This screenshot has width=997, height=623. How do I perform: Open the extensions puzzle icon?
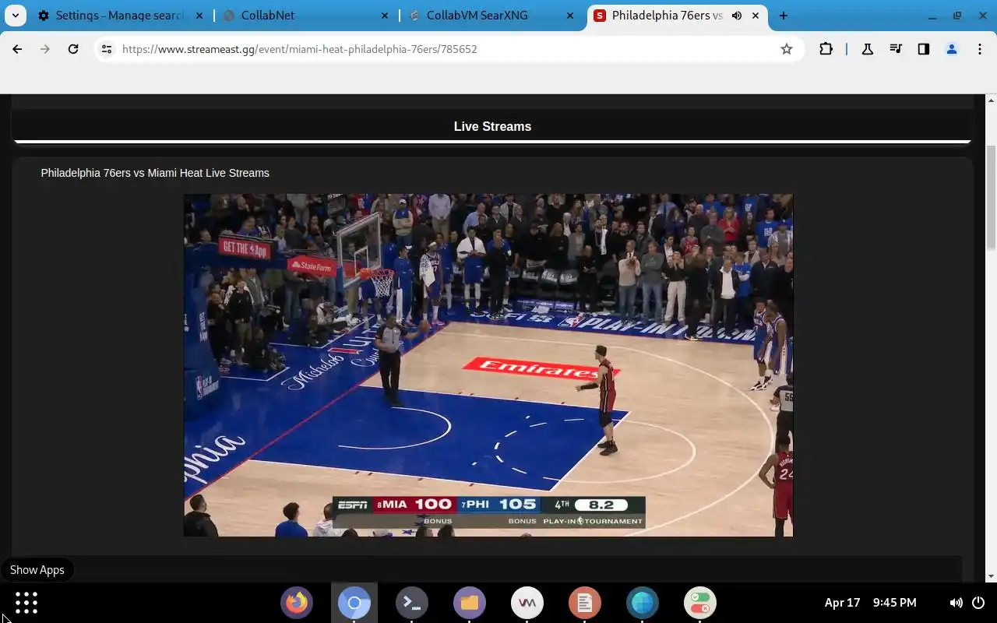click(x=826, y=49)
